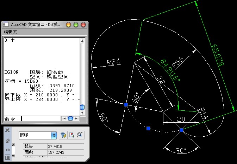Click the '3 个' line in text window
Viewport: 237px width, 164px height.
10,40
